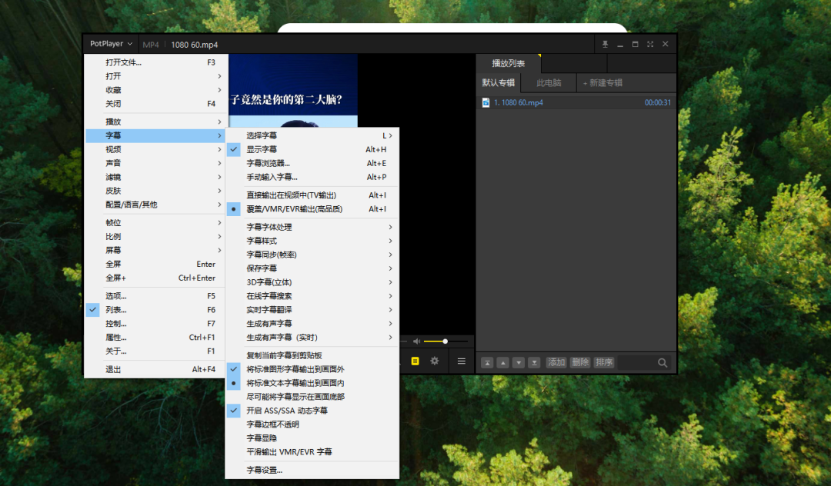
Task: Toggle 显示字幕 in the subtitle submenu
Action: point(265,150)
